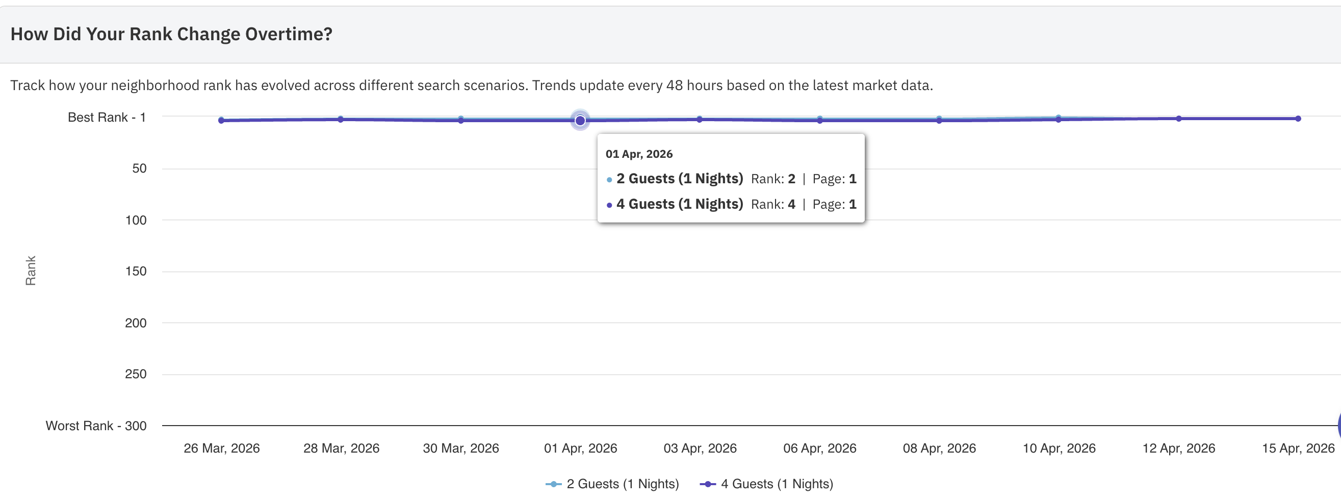Click the 'Worst Rank - 300' axis label
The height and width of the screenshot is (504, 1341).
click(x=96, y=426)
